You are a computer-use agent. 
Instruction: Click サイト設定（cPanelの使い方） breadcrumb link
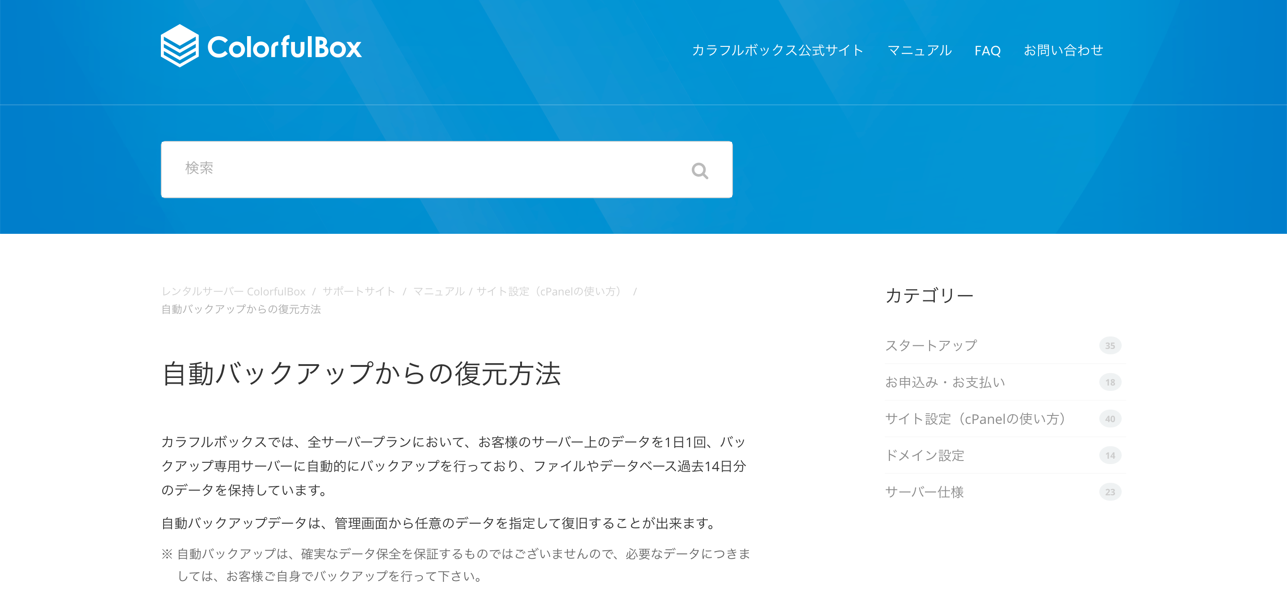tap(551, 291)
